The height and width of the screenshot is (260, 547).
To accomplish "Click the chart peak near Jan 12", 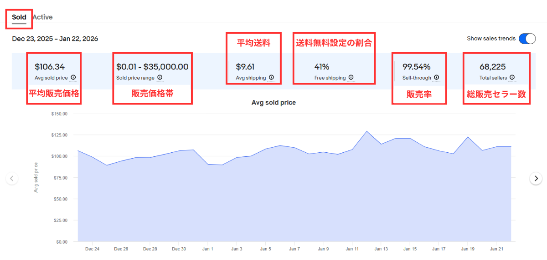I will tap(366, 131).
